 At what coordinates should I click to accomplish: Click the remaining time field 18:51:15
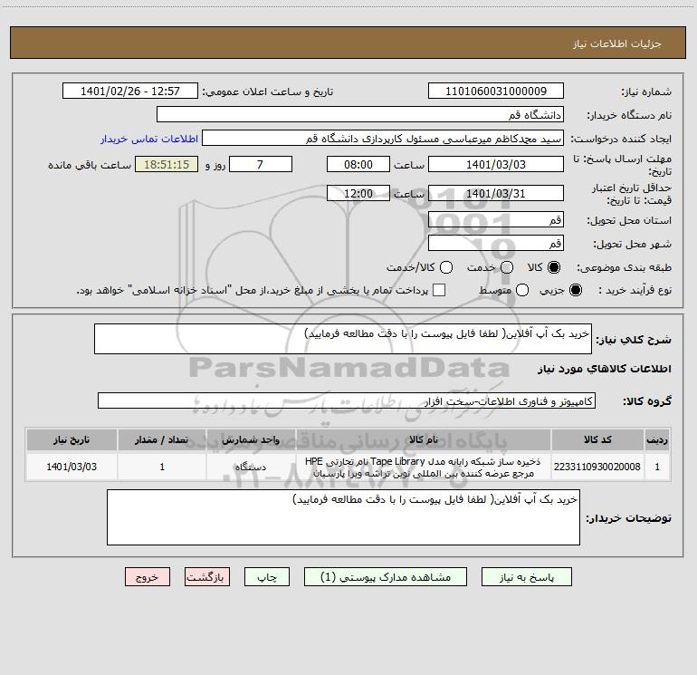167,165
